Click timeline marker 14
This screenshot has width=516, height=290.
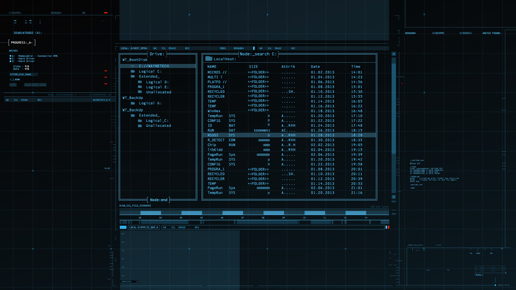pos(366,218)
